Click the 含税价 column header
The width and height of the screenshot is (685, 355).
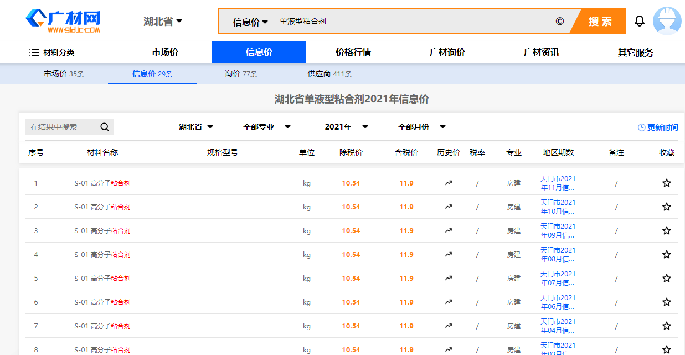point(406,152)
